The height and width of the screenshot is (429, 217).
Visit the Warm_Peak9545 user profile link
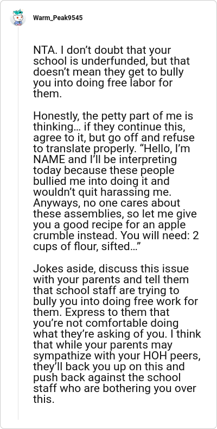click(x=58, y=18)
